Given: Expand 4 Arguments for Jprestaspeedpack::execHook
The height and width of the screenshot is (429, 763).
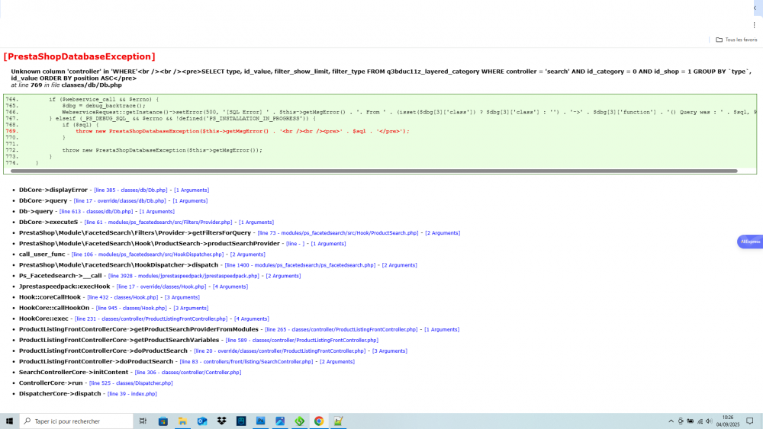Looking at the screenshot, I should [230, 287].
